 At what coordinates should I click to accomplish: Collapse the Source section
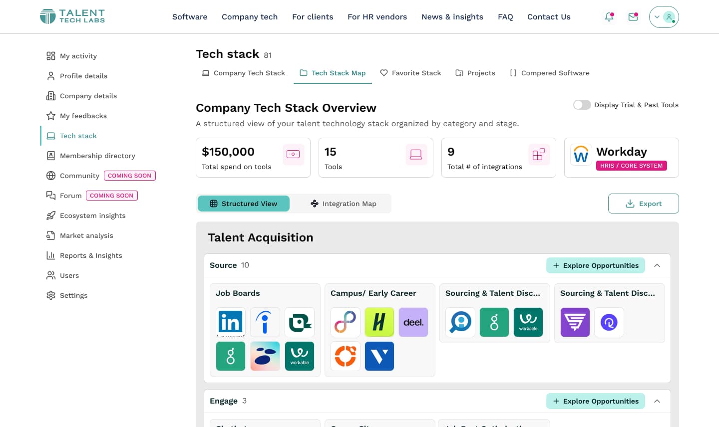point(657,265)
